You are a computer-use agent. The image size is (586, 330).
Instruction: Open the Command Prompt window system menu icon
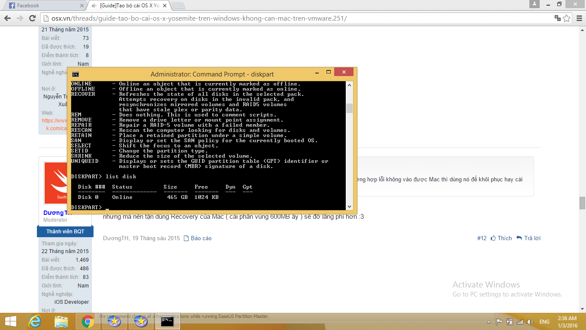click(x=76, y=74)
